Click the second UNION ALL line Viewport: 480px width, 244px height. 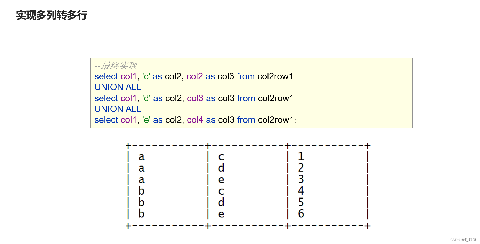[118, 109]
